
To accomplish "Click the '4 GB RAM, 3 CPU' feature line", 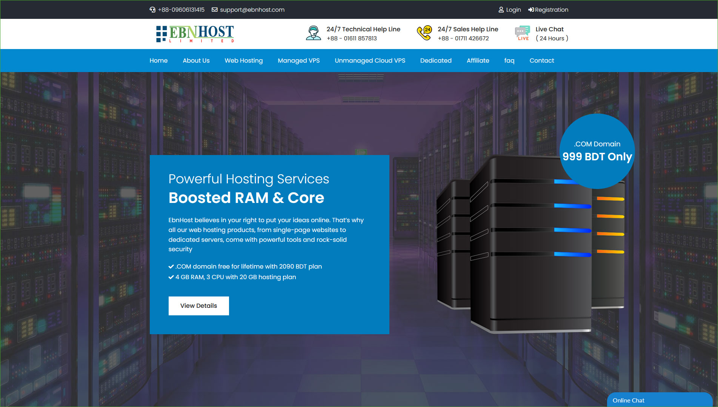I will pos(232,277).
